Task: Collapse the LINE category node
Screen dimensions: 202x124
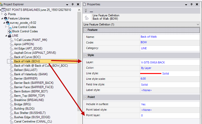Action: coord(6,36)
